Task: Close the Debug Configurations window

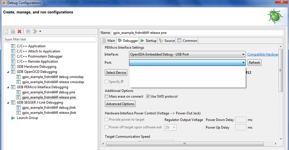Action: click(282, 2)
